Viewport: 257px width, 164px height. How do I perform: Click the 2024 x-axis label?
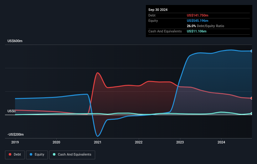(x=221, y=142)
